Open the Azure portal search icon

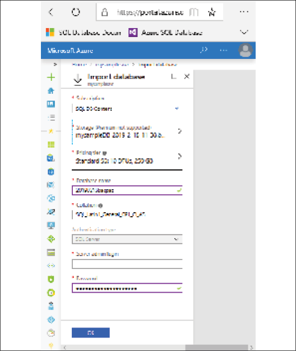coord(203,50)
